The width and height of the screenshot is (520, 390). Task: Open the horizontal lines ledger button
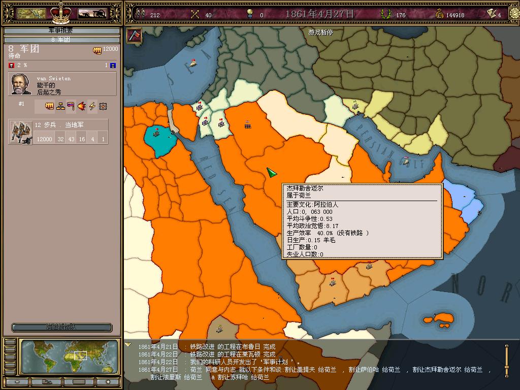(x=79, y=382)
